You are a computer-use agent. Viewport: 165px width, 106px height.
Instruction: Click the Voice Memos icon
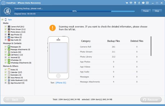click(x=9, y=78)
